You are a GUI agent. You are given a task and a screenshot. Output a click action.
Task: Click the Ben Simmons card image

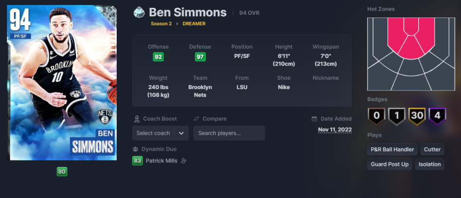pos(63,83)
